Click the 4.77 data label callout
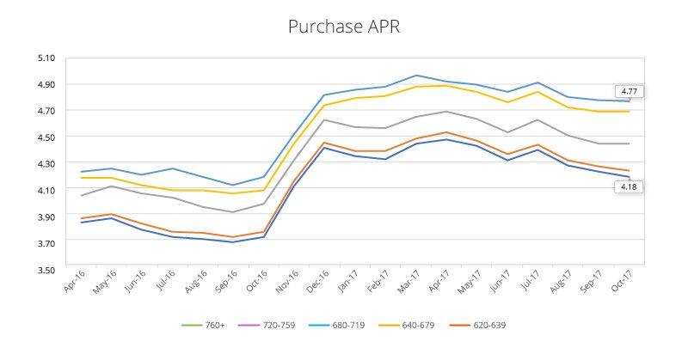Screen dimensions: 688x348 click(629, 90)
